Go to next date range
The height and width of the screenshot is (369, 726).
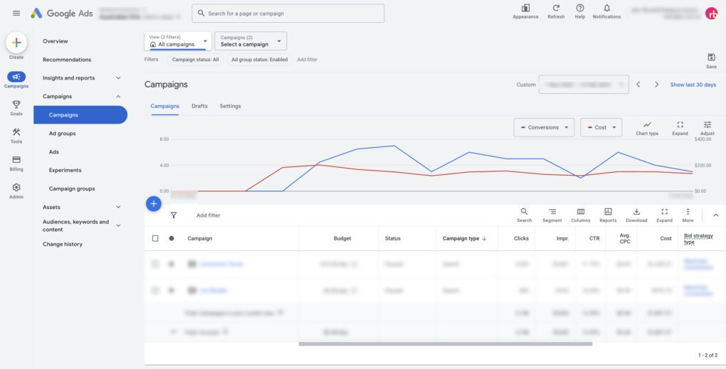656,85
